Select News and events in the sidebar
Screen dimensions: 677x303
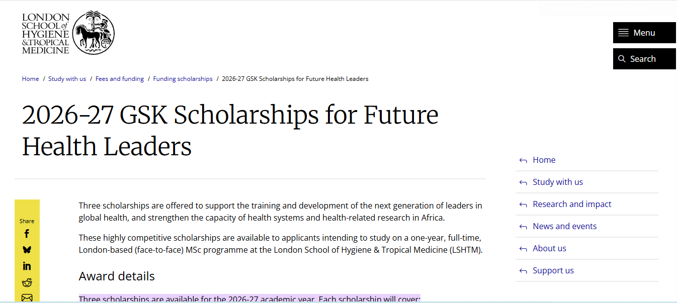tap(564, 226)
